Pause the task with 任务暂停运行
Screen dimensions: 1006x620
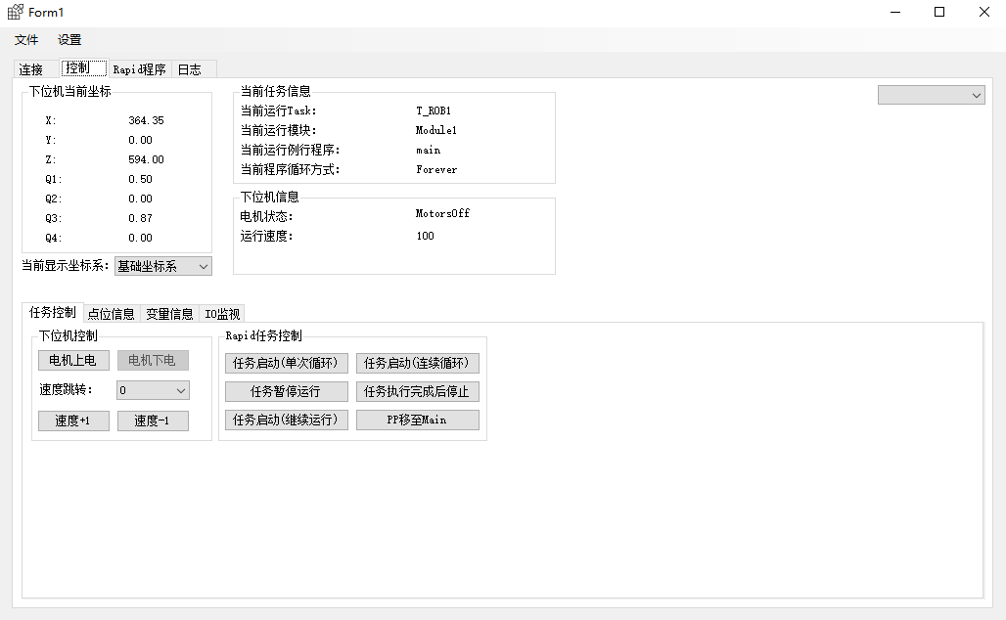click(286, 390)
